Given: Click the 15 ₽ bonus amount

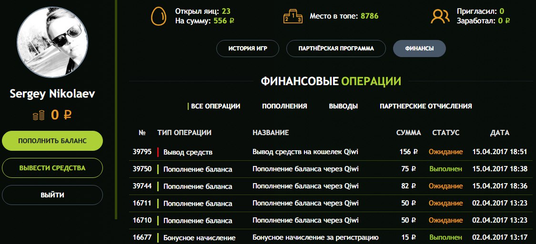Looking at the screenshot, I should (408, 237).
